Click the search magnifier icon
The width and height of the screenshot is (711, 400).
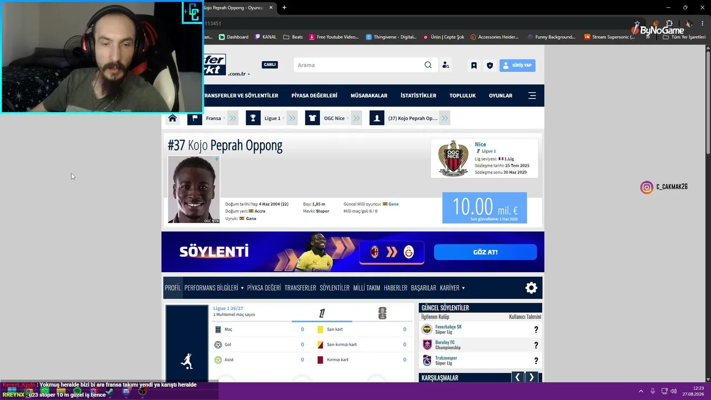pyautogui.click(x=428, y=65)
